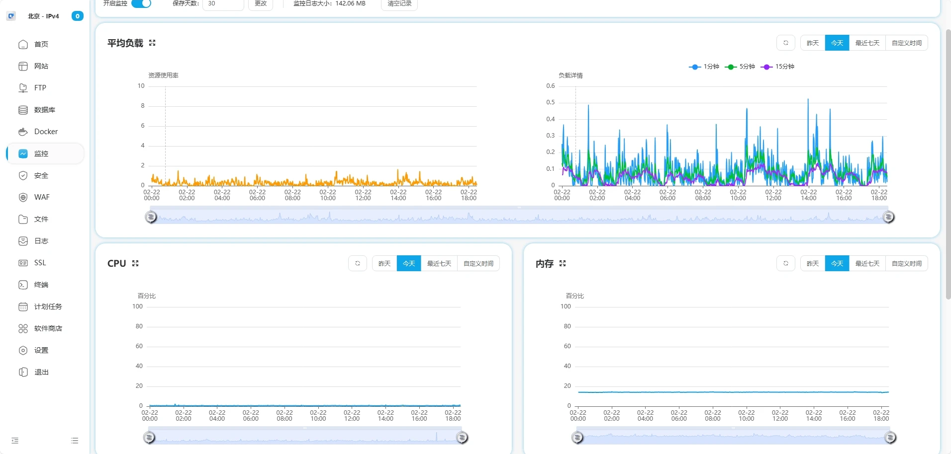The height and width of the screenshot is (454, 951).
Task: Expand the CPU chart to fullscreen
Action: [135, 263]
